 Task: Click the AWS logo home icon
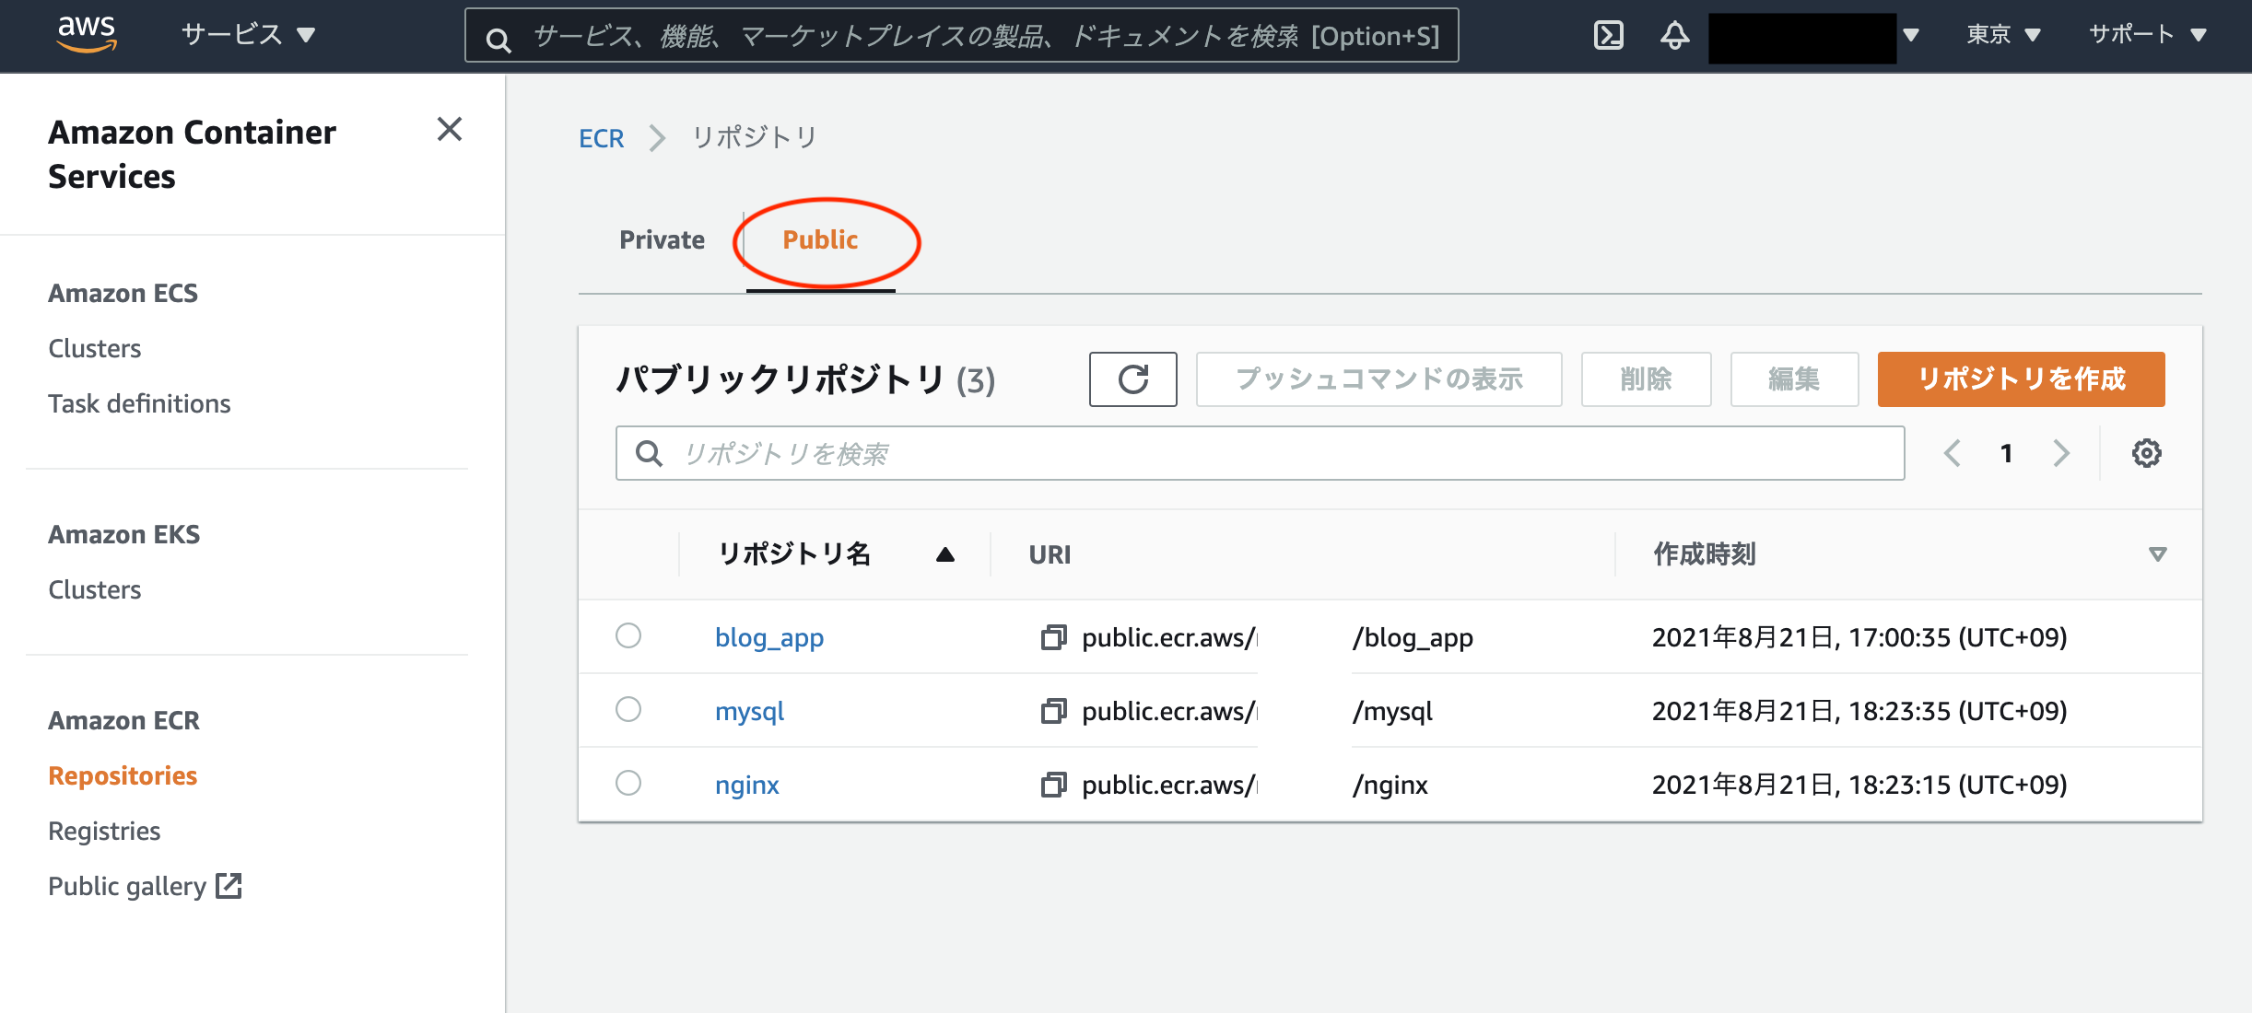click(87, 34)
